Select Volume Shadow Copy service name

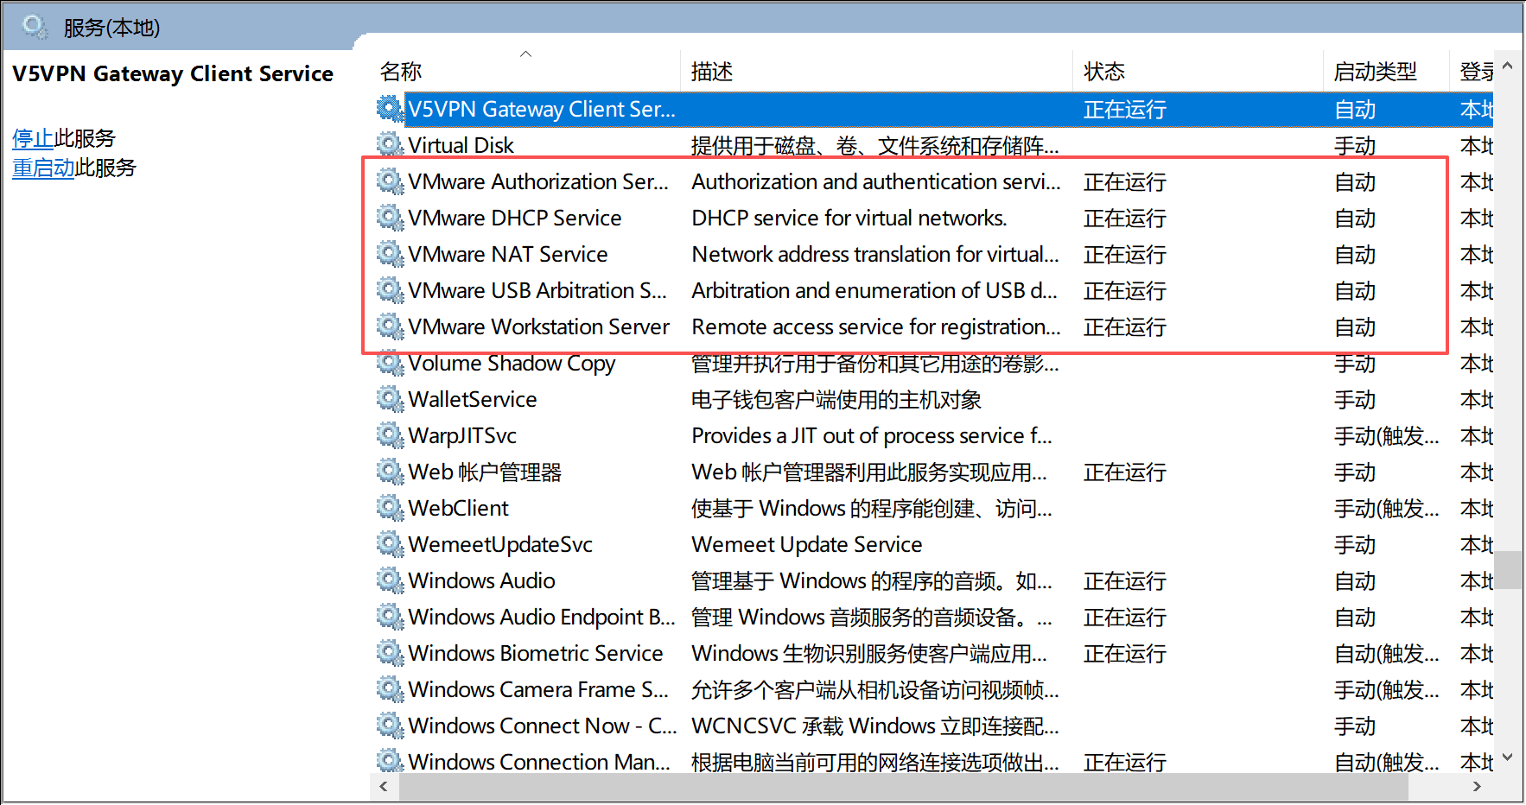[x=512, y=364]
